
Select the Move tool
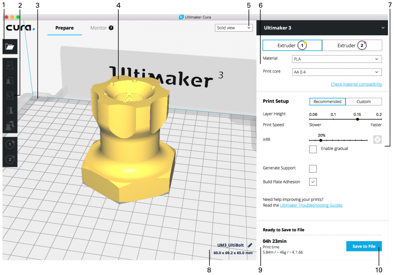[x=10, y=65]
